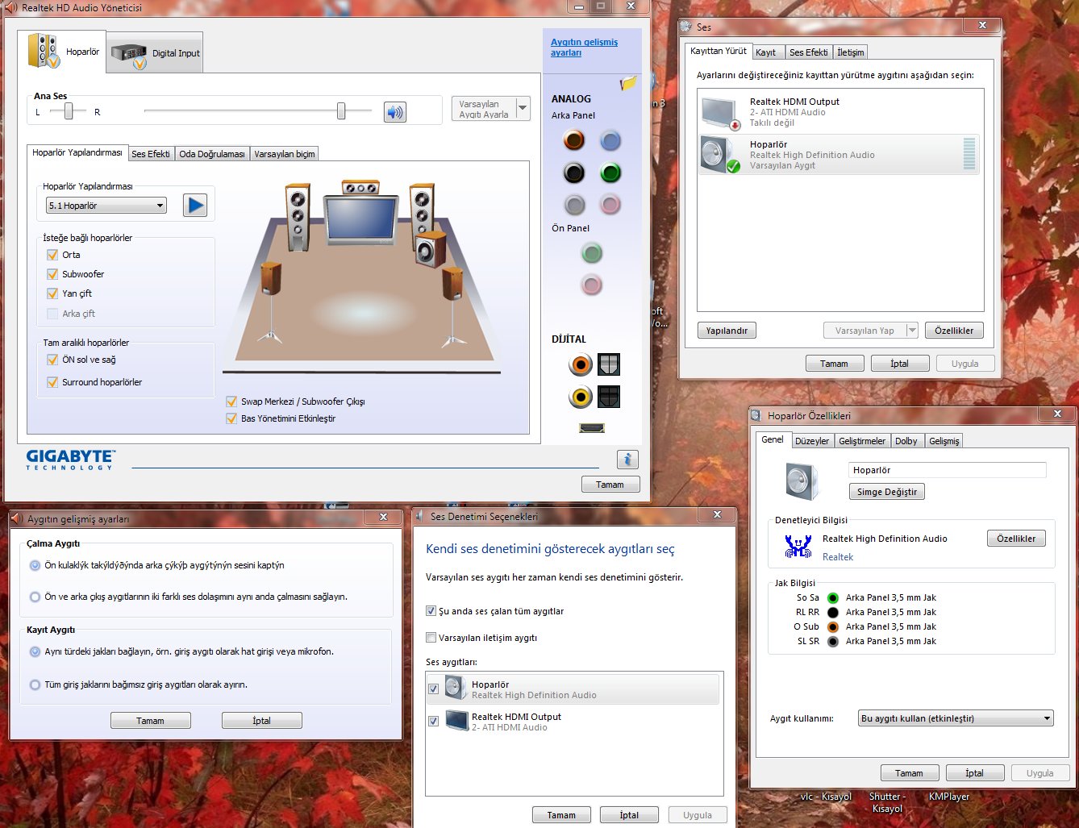Screen dimensions: 1079x828
Task: Open the yellow folder connector settings icon
Action: coord(628,83)
